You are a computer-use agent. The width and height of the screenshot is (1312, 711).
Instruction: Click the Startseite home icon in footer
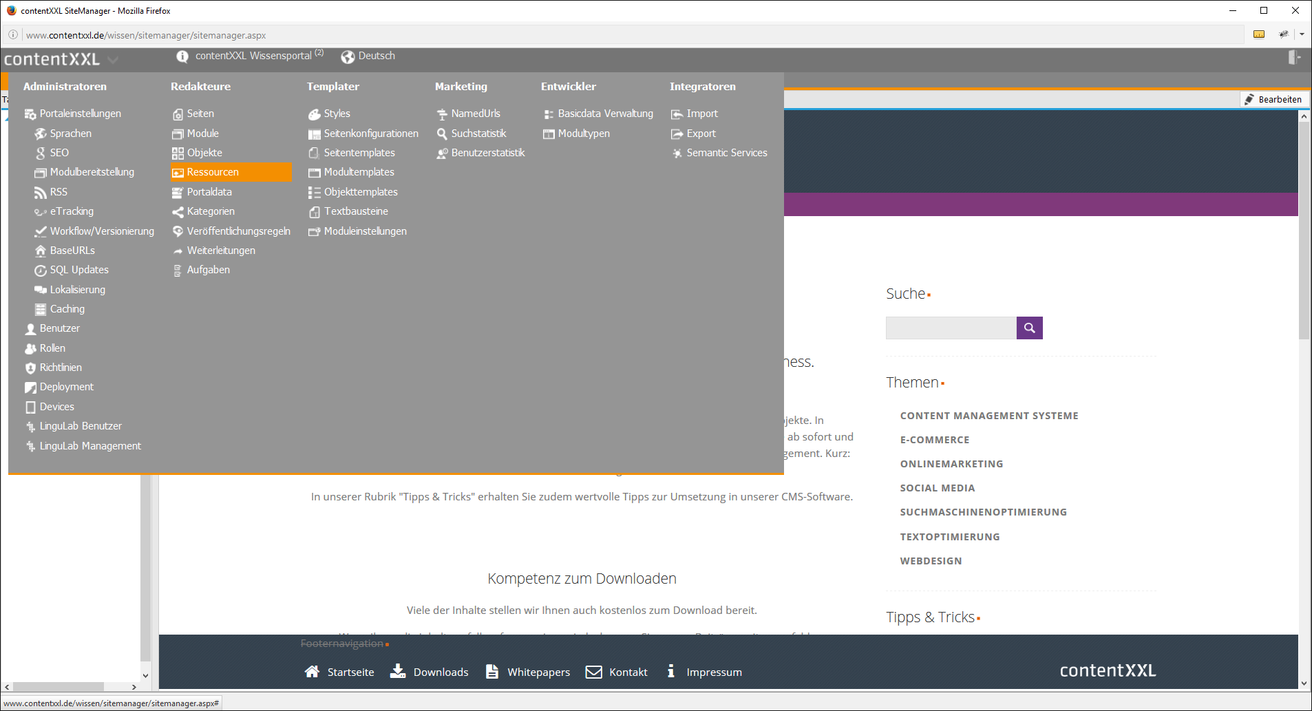click(x=312, y=671)
